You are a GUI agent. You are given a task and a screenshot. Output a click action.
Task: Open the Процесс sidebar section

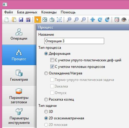click(x=19, y=55)
